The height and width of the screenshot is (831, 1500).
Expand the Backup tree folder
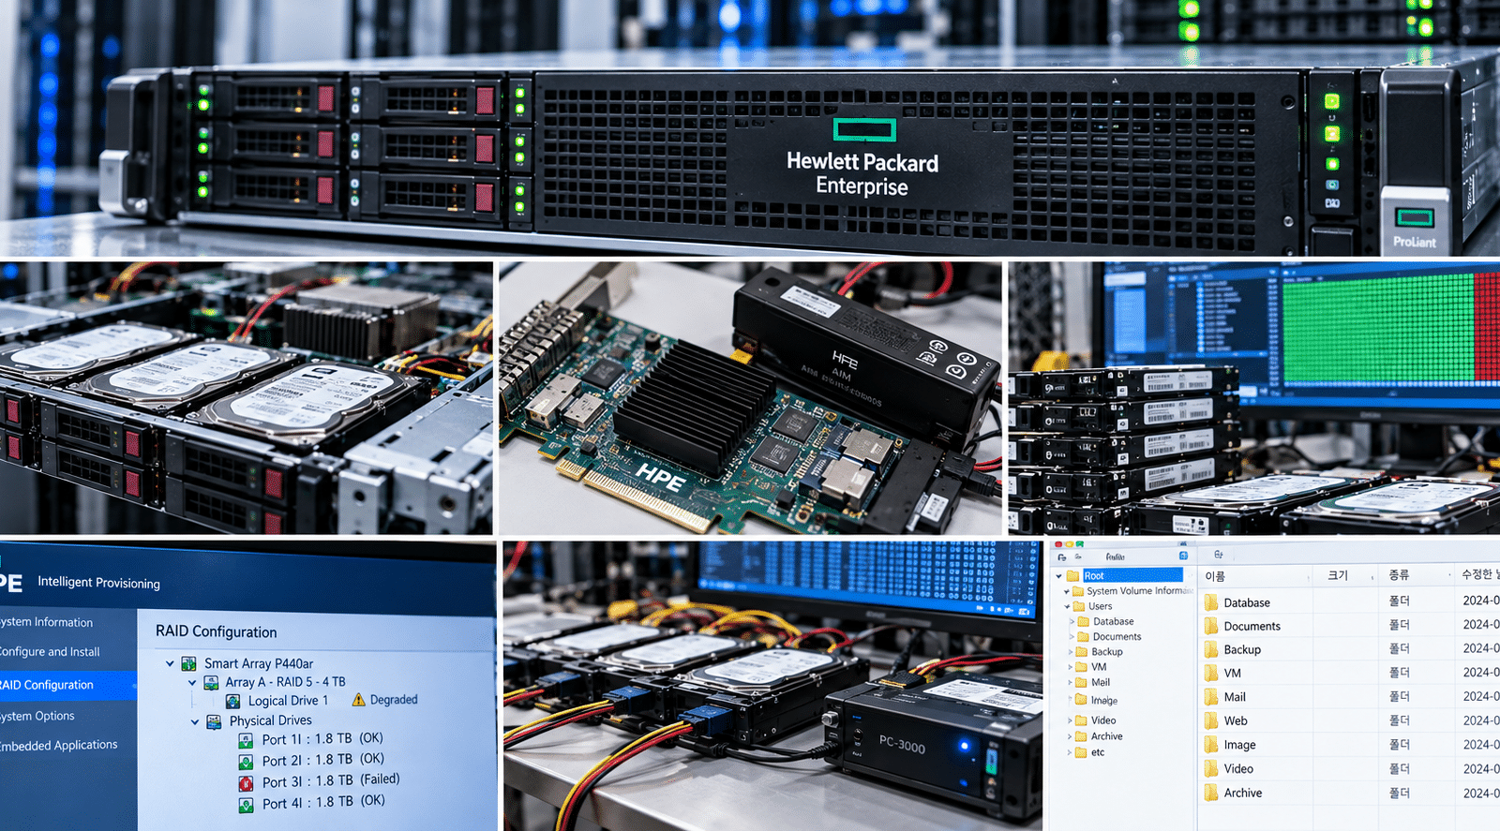(1070, 652)
